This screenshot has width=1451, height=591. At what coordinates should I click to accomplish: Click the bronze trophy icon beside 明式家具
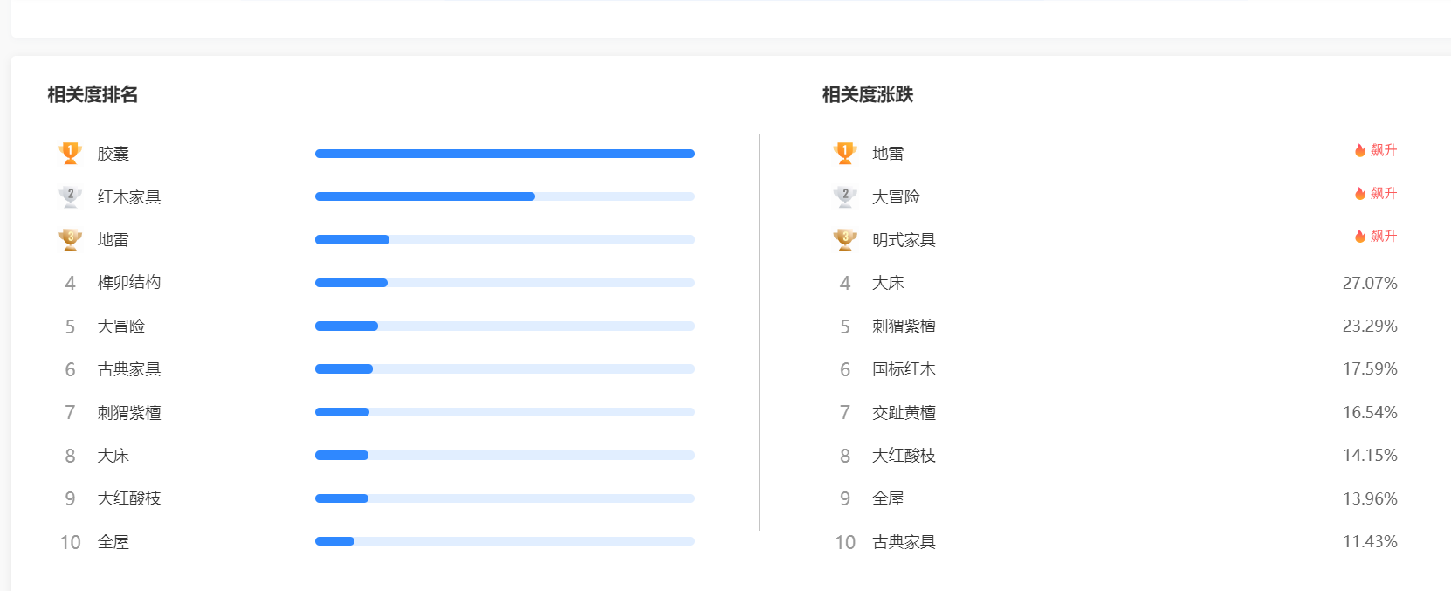845,239
